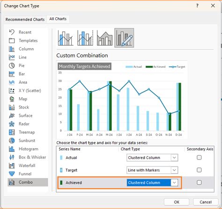This screenshot has width=222, height=209.
Task: Pick Clustered Column - Line on Secondary Axis subtype
Action: 85,38
